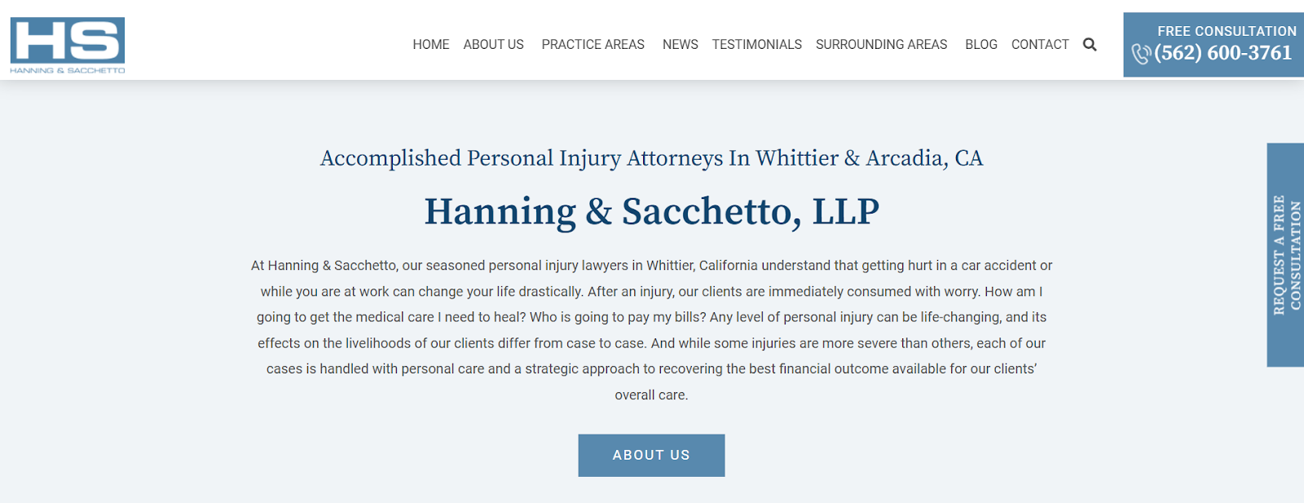1304x503 pixels.
Task: Click the (562) 600-3761 phone number
Action: coord(1222,53)
